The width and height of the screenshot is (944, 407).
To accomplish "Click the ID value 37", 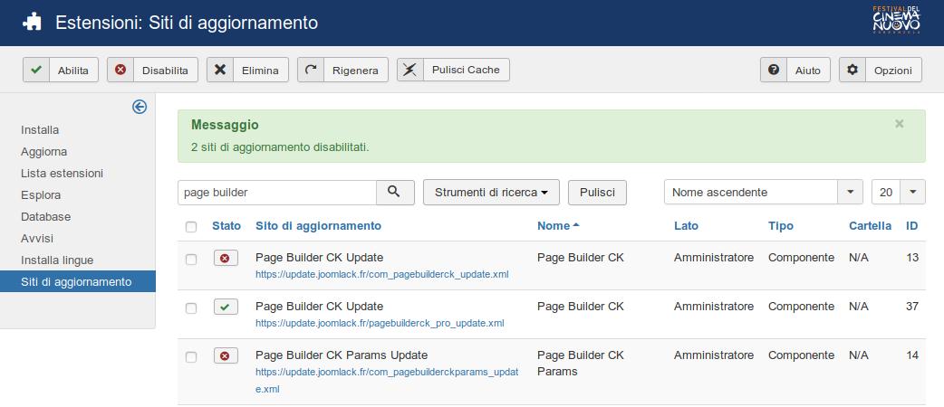I will point(912,306).
